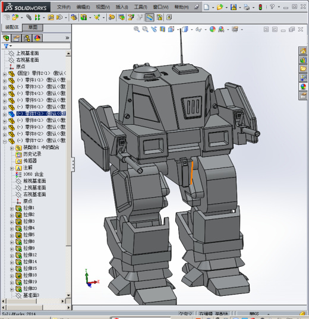Switch to the PropertyManager tab icon
Viewport: 309px width, 319px height.
click(17, 38)
